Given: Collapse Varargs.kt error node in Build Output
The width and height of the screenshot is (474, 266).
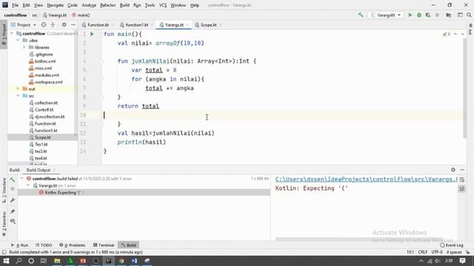Looking at the screenshot, I should pyautogui.click(x=28, y=185).
